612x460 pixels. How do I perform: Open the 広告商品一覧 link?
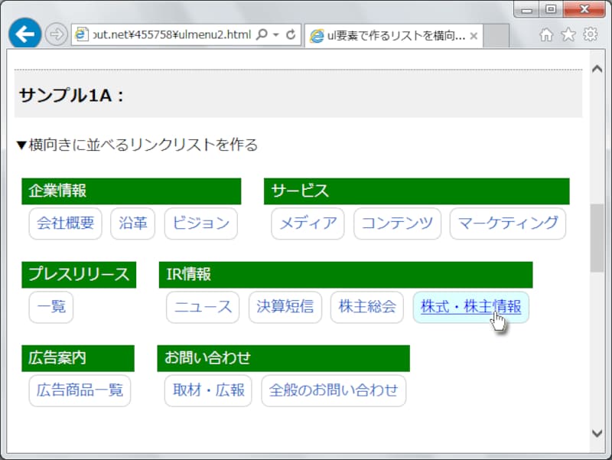[79, 390]
